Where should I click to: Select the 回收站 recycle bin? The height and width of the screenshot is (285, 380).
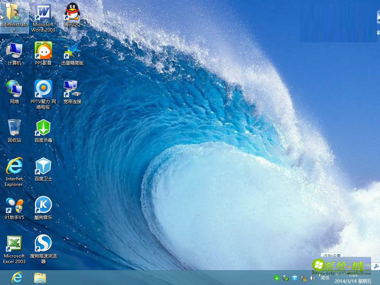click(14, 128)
